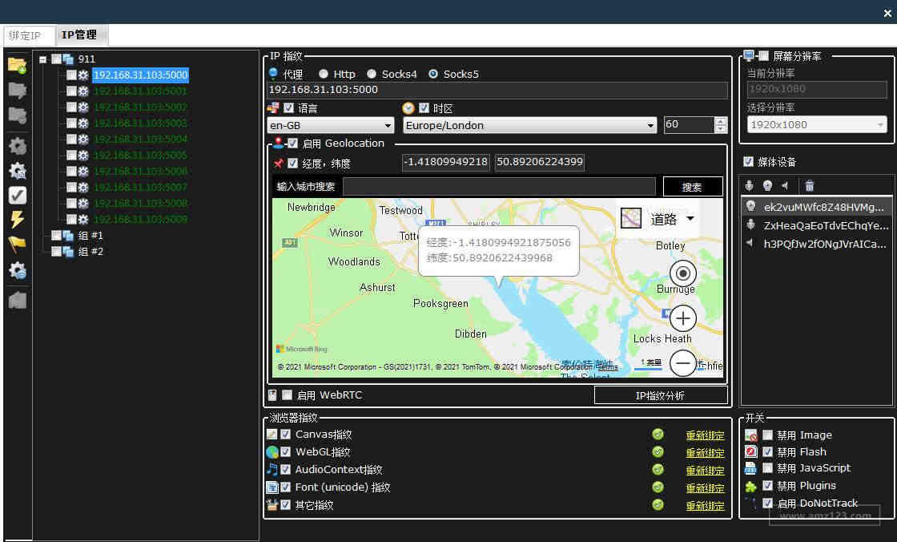The image size is (897, 542).
Task: Click the pin icon beside 经度，纬度
Action: [x=279, y=164]
